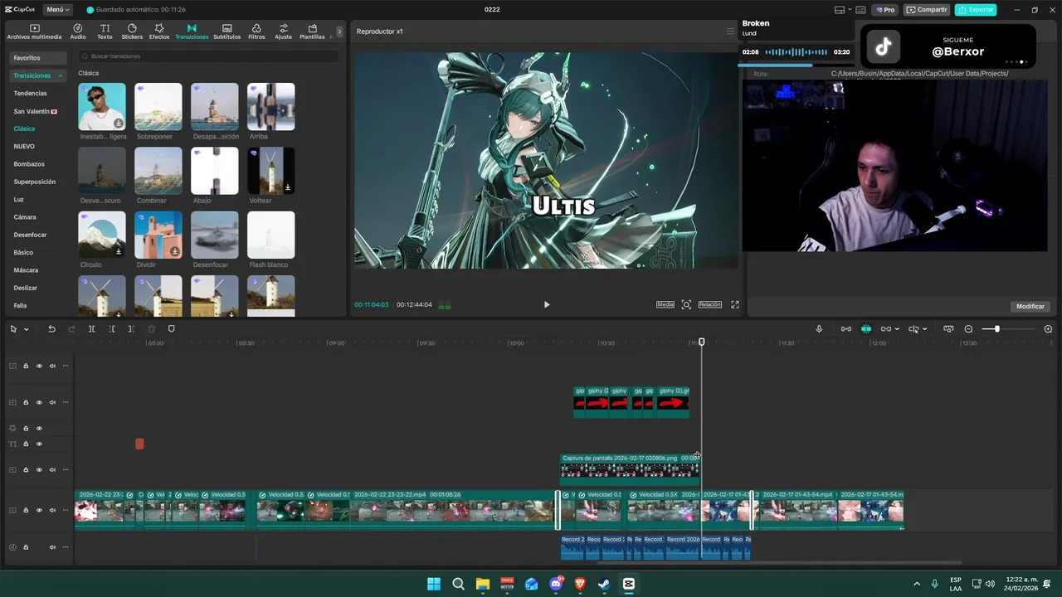
Task: Switch to the Filtros tab
Action: click(256, 32)
